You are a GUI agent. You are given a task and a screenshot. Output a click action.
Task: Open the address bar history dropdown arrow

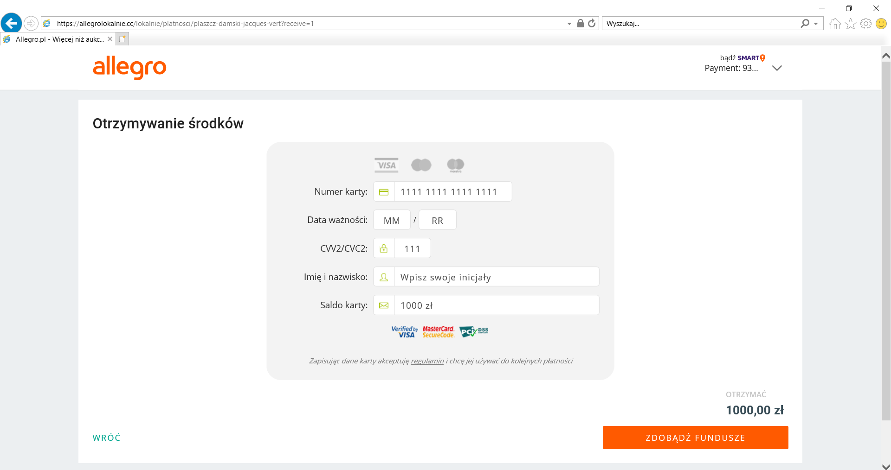coord(569,24)
